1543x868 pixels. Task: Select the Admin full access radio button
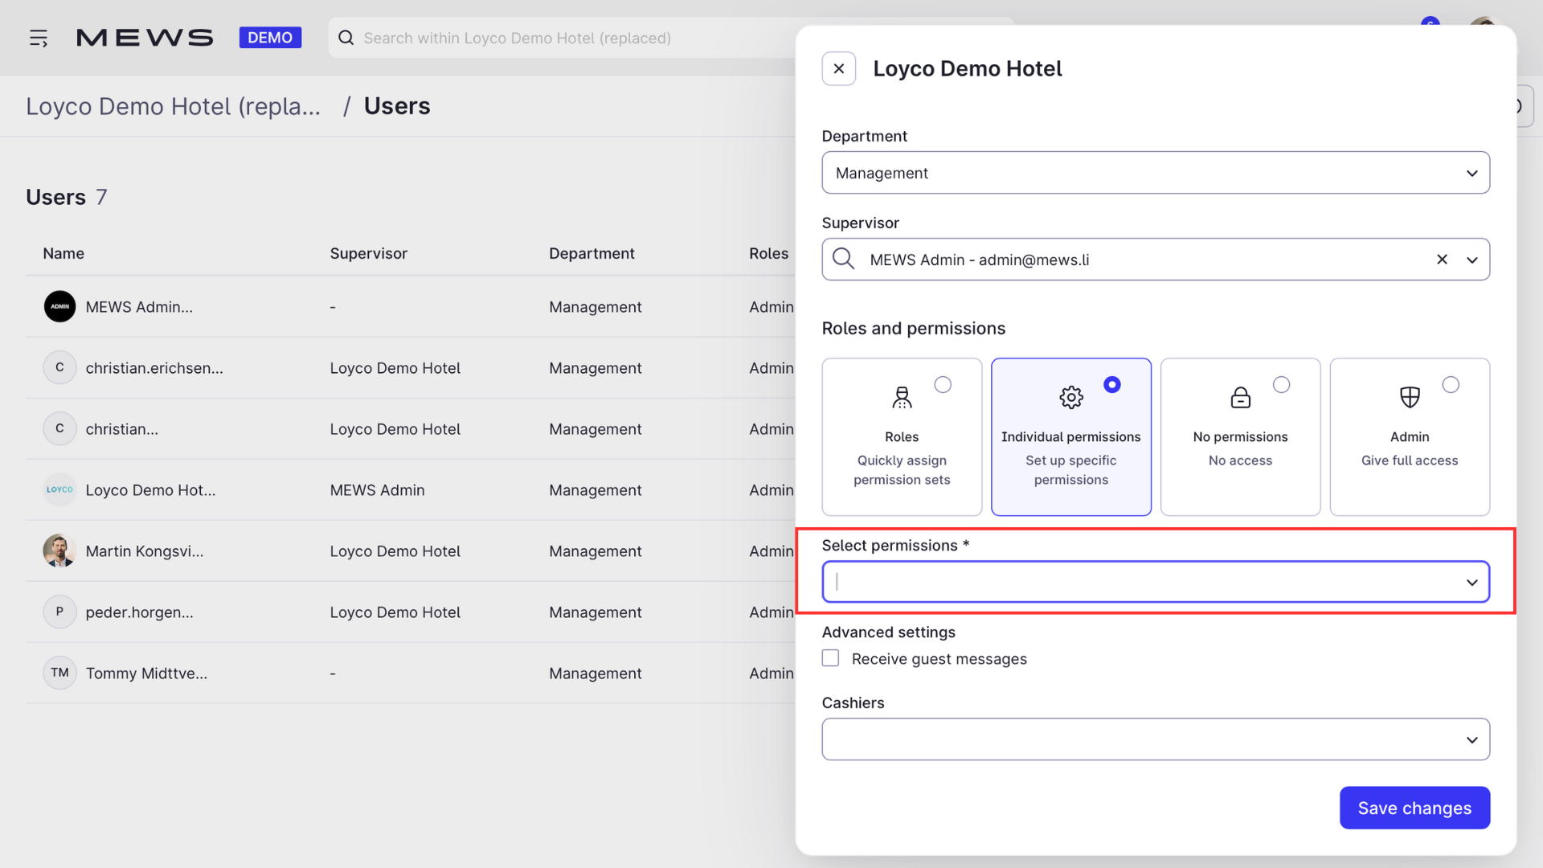(1451, 385)
